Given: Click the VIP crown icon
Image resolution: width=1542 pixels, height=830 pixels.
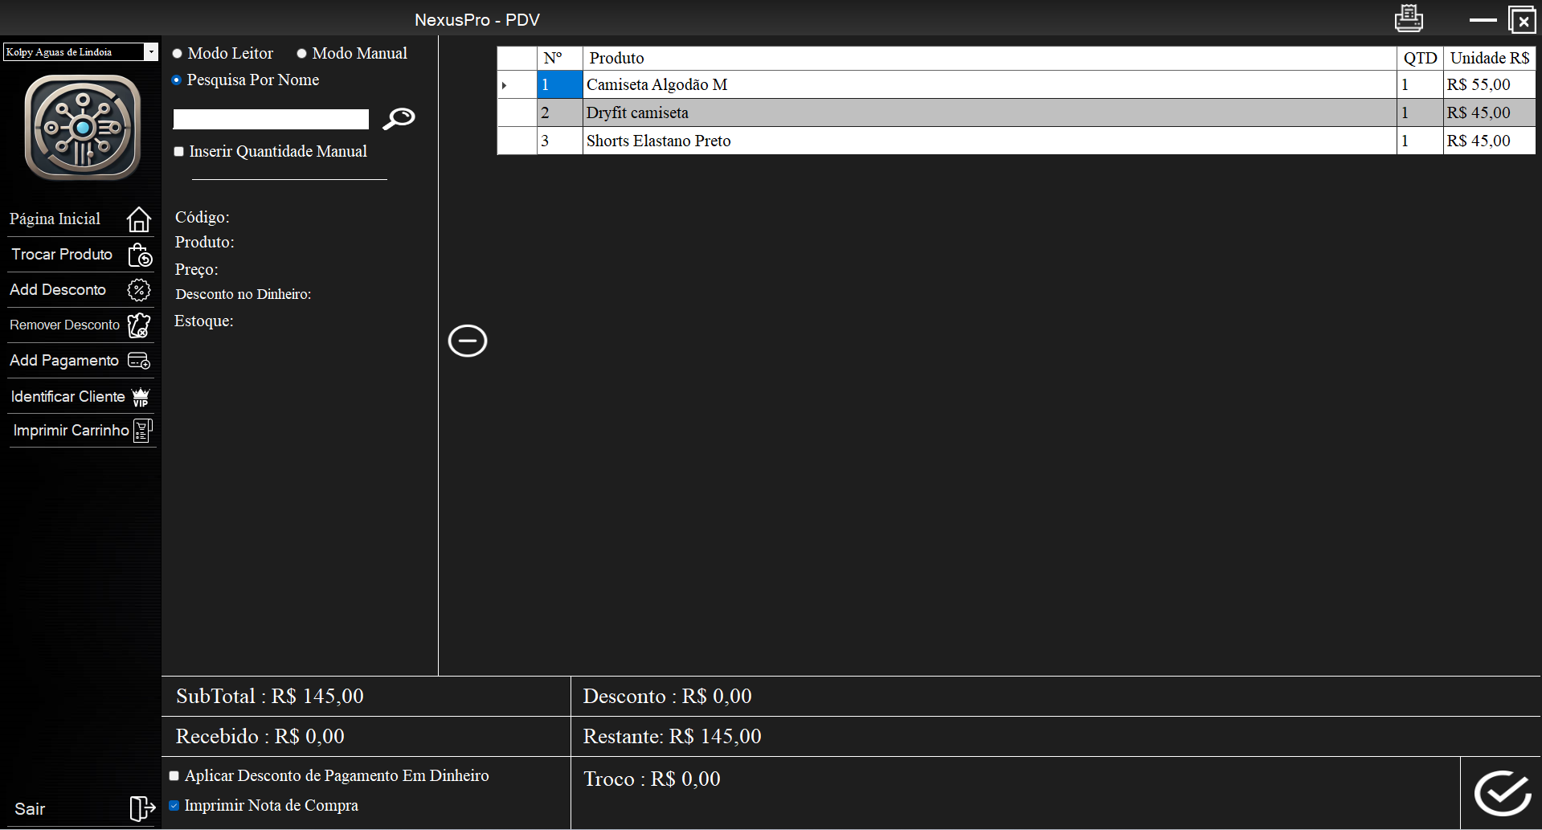Looking at the screenshot, I should pyautogui.click(x=141, y=397).
